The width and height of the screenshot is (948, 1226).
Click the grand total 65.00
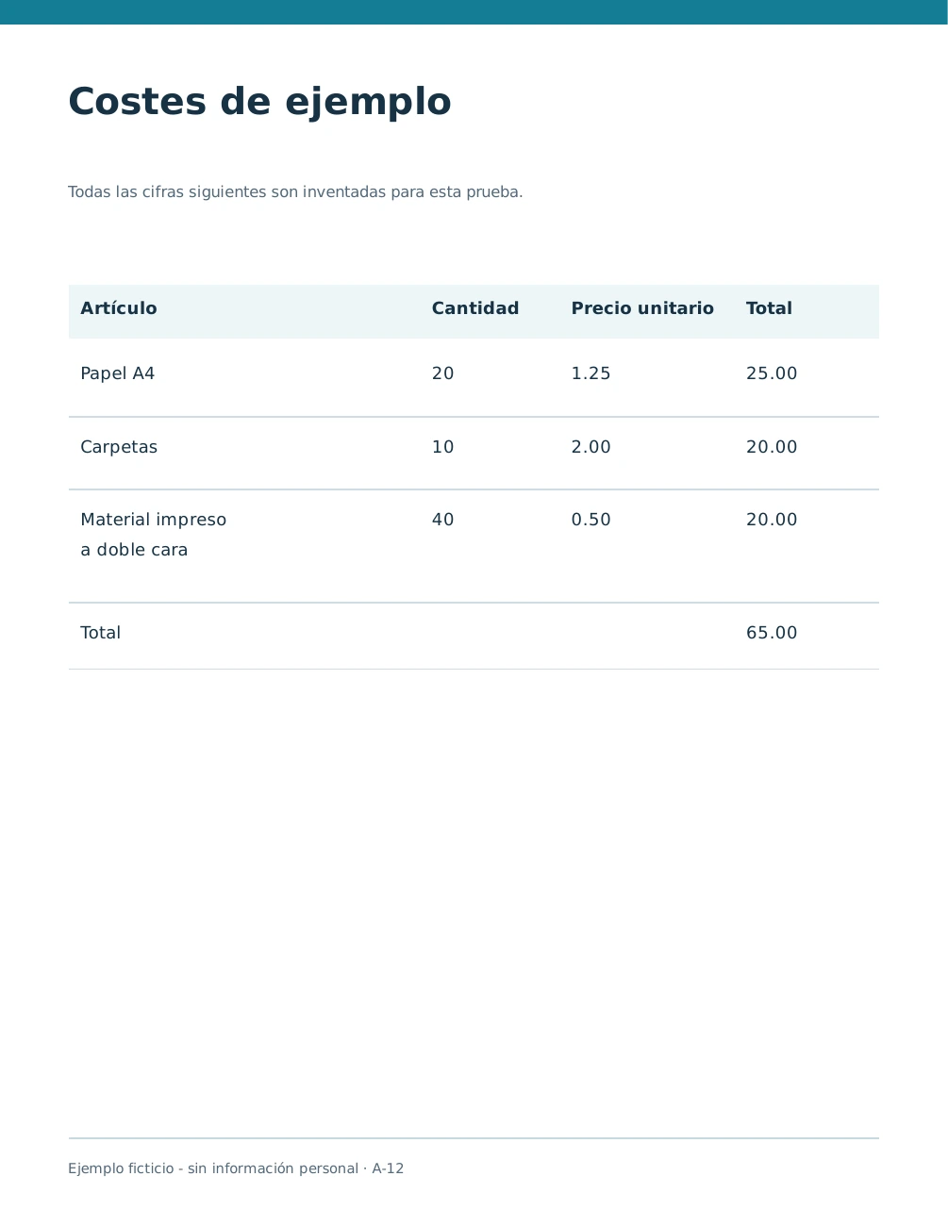tap(772, 633)
